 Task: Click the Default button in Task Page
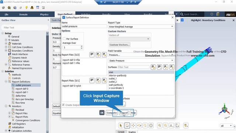pyautogui.click(x=56, y=106)
